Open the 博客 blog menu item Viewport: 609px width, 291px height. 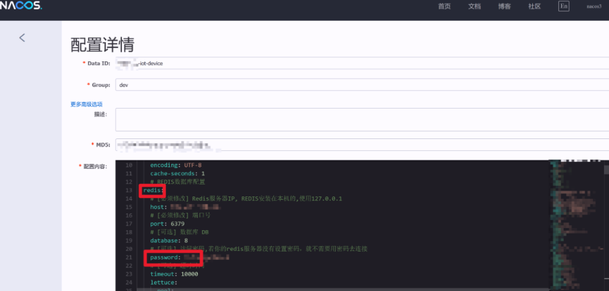tap(505, 6)
